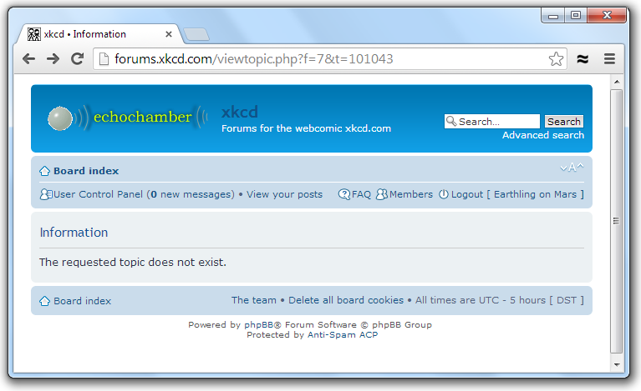641x391 pixels.
Task: Go back with the browser back arrow
Action: tap(28, 58)
